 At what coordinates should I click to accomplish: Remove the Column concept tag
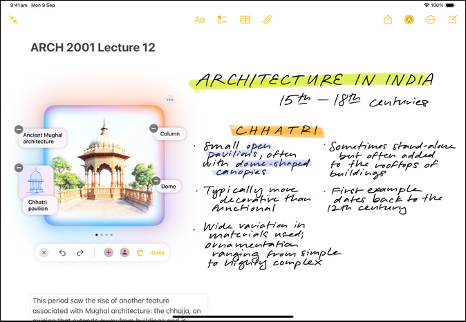tap(153, 129)
